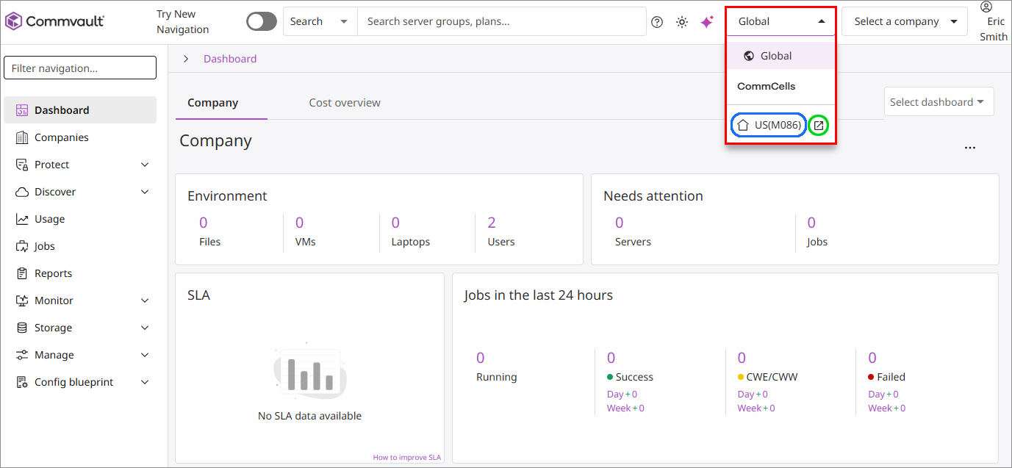The image size is (1012, 468).
Task: Click the Config blueprint icon
Action: point(22,382)
